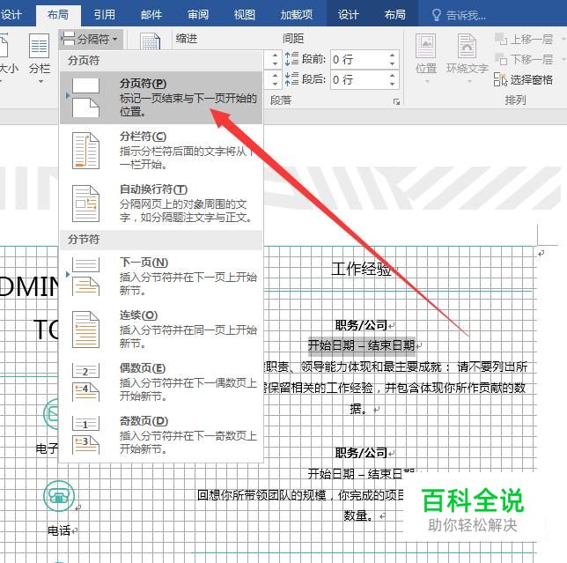Select 自动换行符(T) text wrapping break
Image resolution: width=567 pixels, height=563 pixels.
point(161,204)
